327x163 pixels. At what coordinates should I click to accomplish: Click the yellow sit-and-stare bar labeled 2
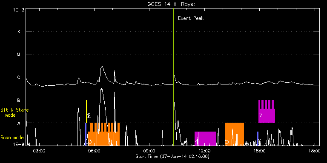coord(86,111)
